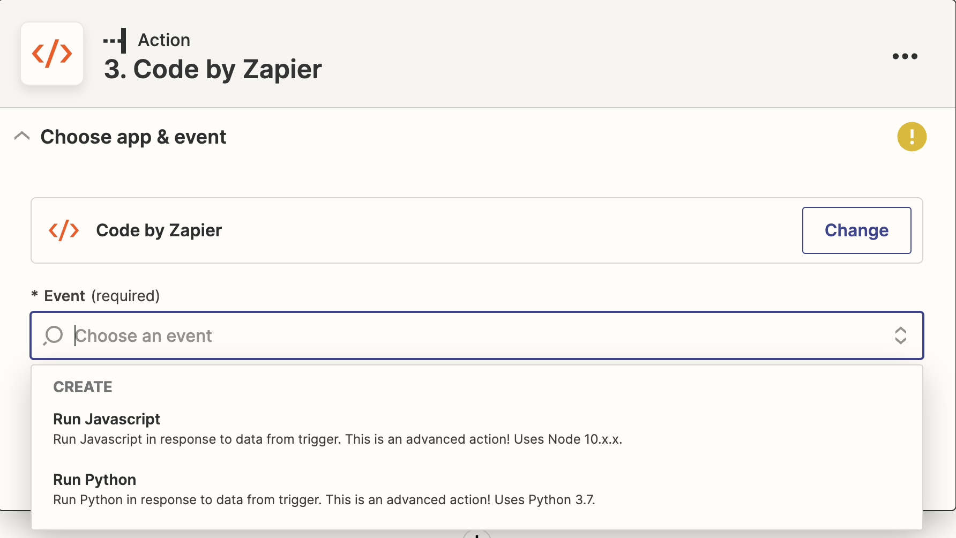Click the Choose app & event section title
956x538 pixels.
(133, 137)
